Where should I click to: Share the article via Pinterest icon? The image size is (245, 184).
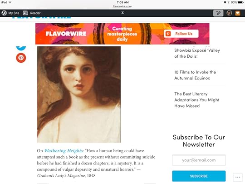[21, 58]
